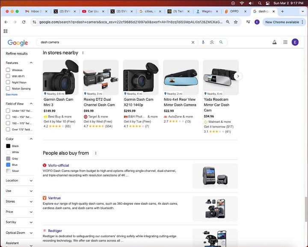Collapse the Field of View section
Screen dimensions: 308x247
tap(31, 104)
